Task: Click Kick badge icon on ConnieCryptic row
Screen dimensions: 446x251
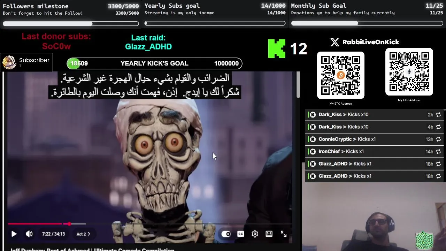Action: (313, 139)
